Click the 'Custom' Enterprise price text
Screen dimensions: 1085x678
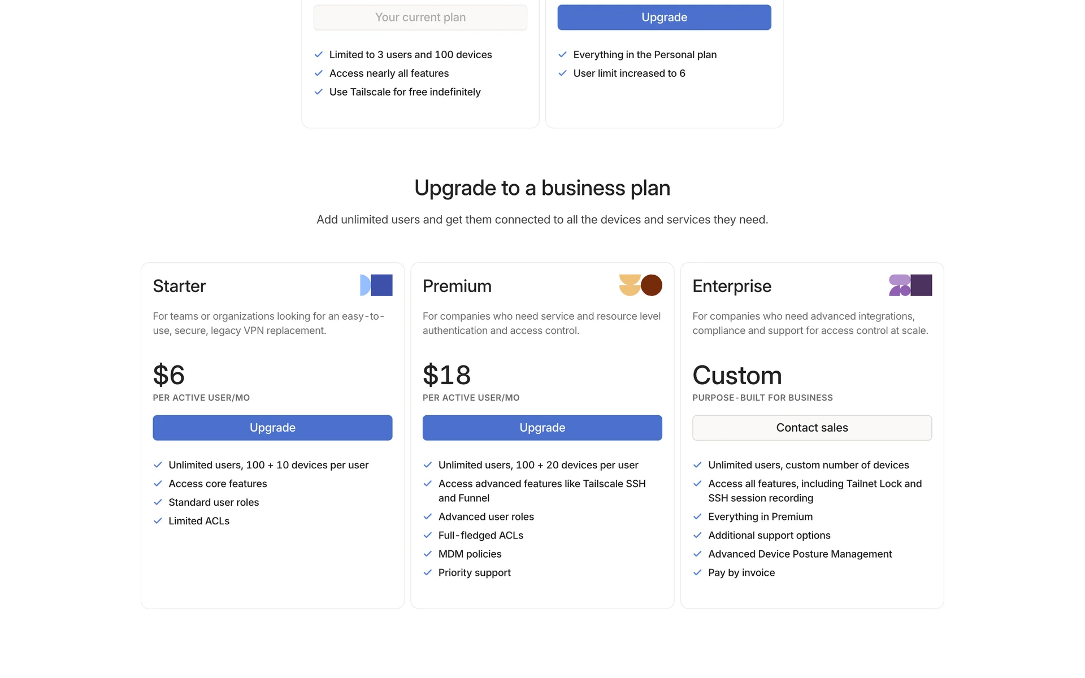coord(737,375)
